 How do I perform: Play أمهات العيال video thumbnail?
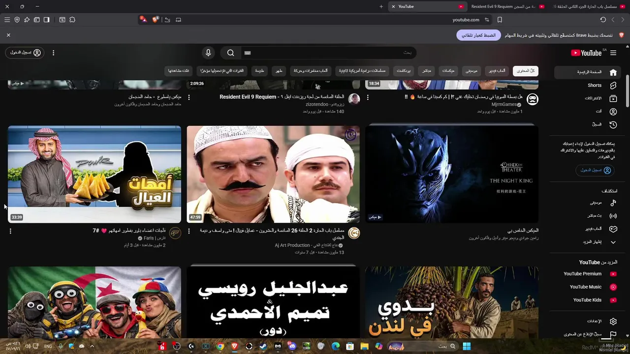tap(94, 174)
